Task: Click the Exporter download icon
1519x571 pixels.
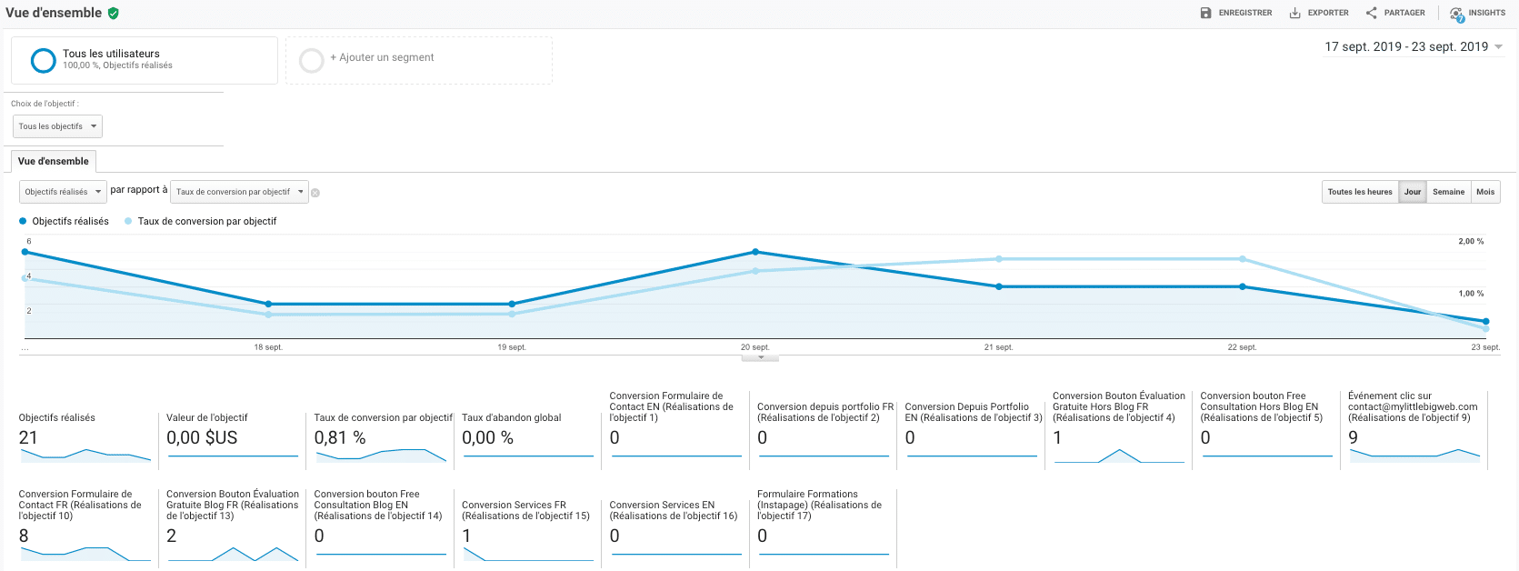Action: pyautogui.click(x=1294, y=13)
